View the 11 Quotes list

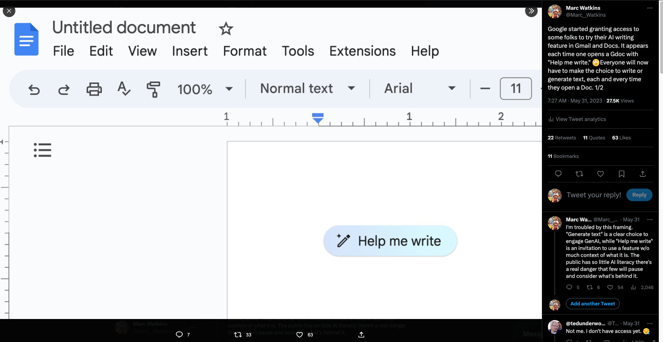594,138
